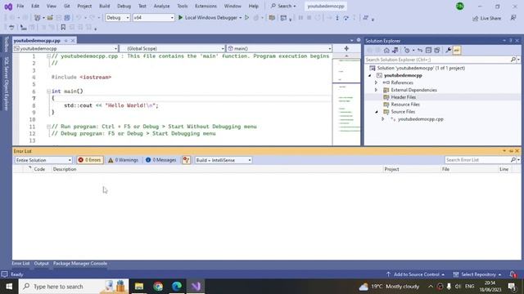524x294 pixels.
Task: Open the Entire Solution scope dropdown
Action: click(x=43, y=160)
